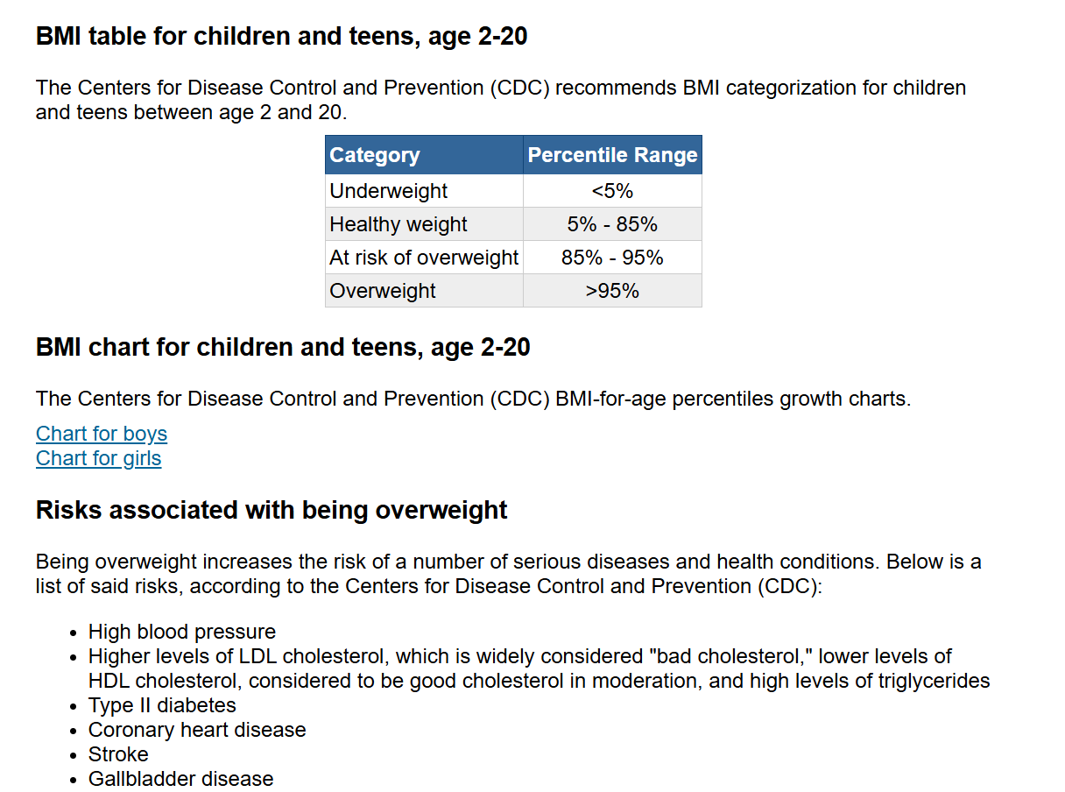Click the 5% - 85% percentile cell
1065x792 pixels.
[x=612, y=224]
